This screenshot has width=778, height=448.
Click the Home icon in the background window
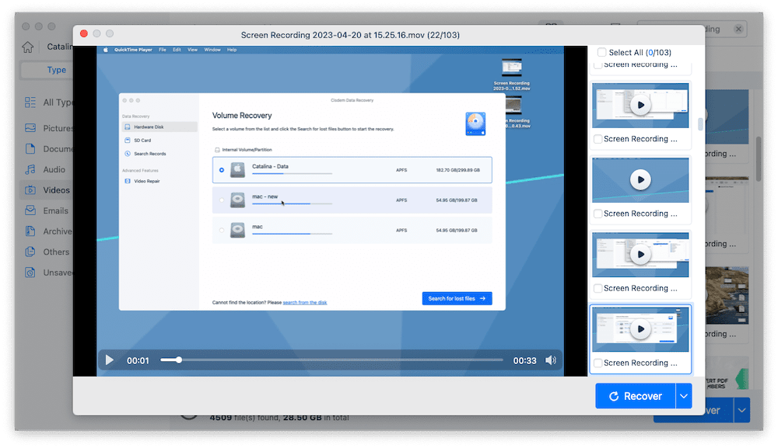click(28, 47)
